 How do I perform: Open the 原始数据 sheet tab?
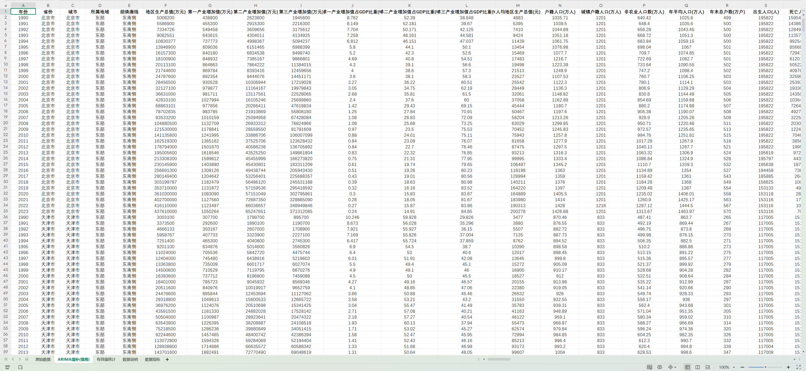[x=43, y=359]
